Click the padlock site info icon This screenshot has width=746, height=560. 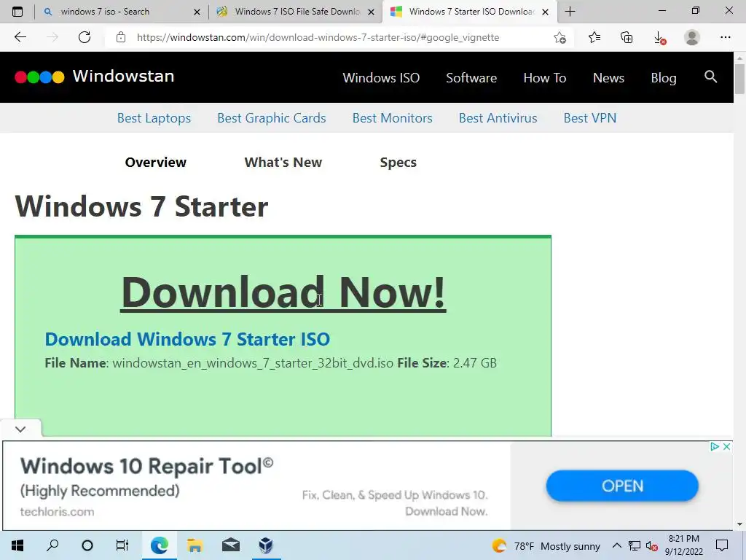(x=121, y=37)
